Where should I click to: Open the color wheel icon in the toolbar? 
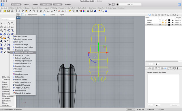tap(84, 11)
